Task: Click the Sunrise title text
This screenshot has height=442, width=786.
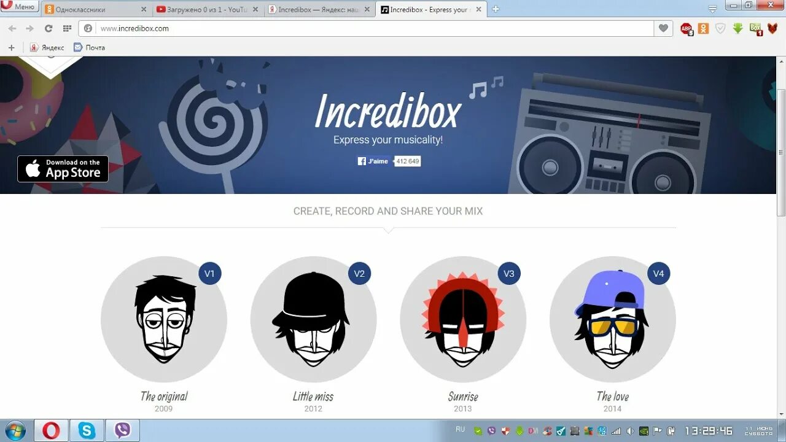Action: 463,397
